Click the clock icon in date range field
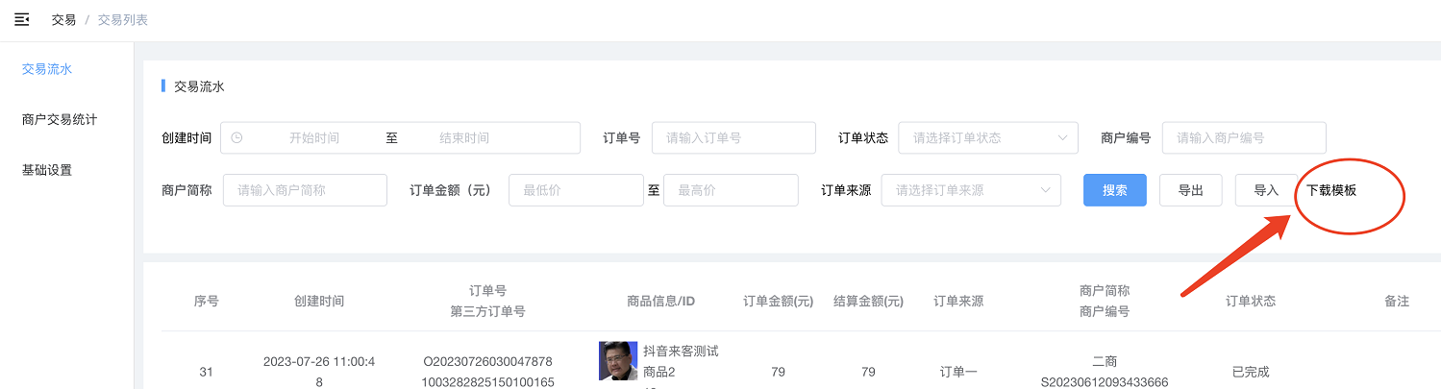Viewport: 1441px width, 389px height. tap(236, 137)
